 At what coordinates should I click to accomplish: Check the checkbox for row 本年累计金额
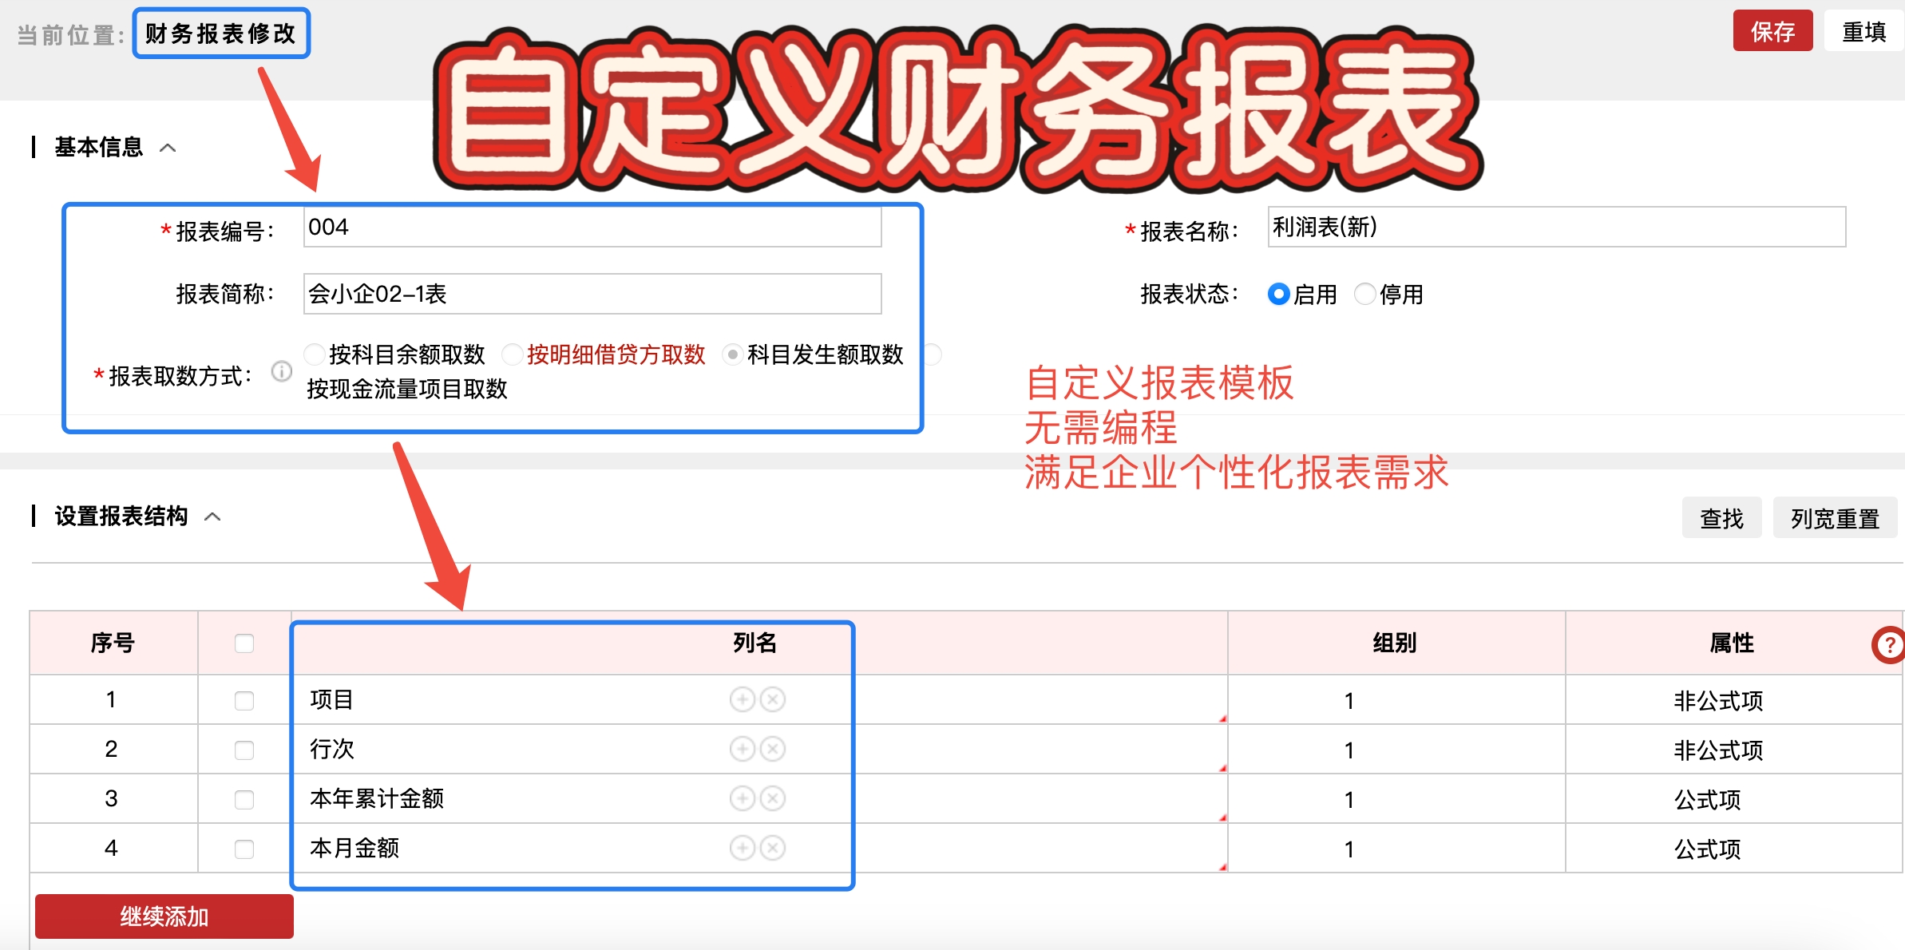(244, 800)
